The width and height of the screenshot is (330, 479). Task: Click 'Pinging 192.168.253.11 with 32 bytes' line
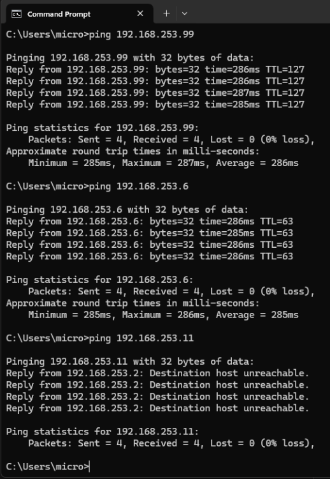coord(130,361)
